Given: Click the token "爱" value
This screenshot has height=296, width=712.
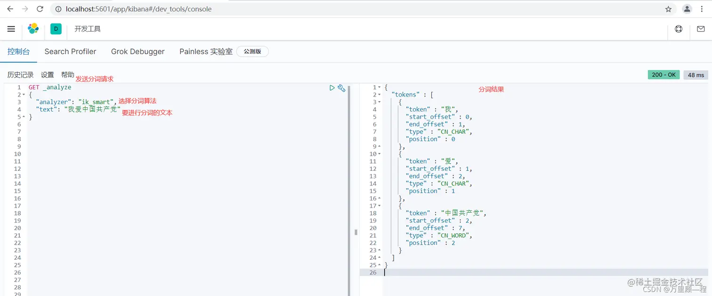Looking at the screenshot, I should 448,161.
